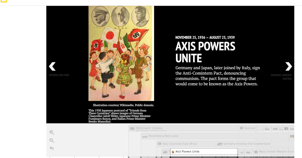Viewport: 302px width, 158px height.
Task: Click the Illustration courtesy Wikimedia credit
Action: pos(123,105)
